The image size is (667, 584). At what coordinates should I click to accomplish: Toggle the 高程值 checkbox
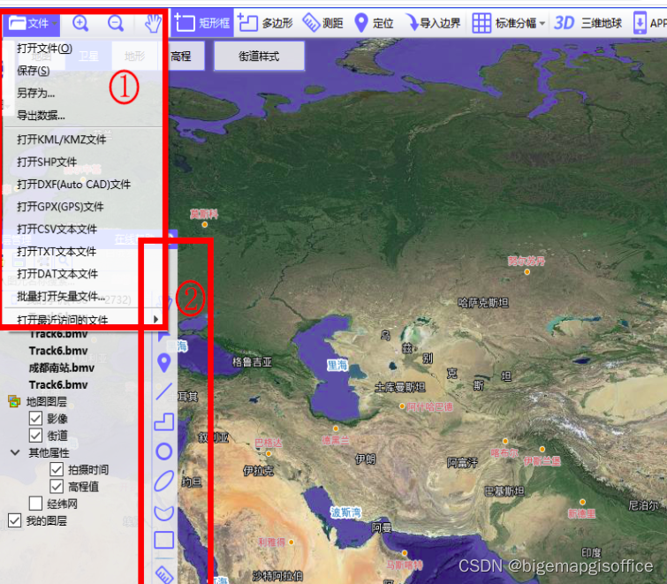57,487
